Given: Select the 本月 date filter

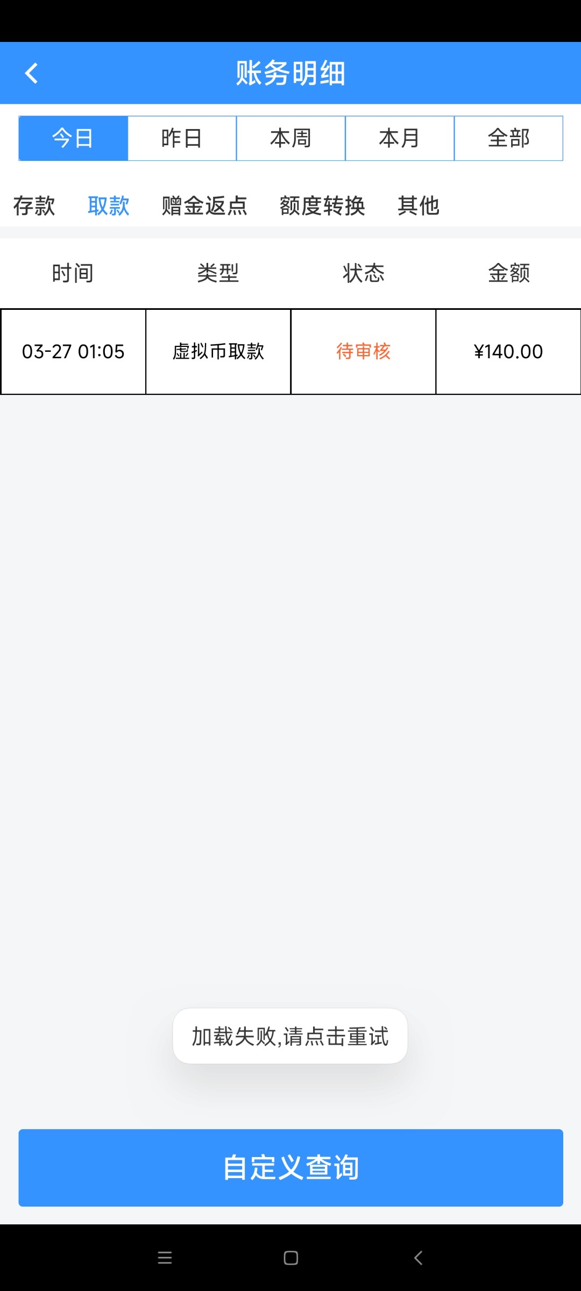Looking at the screenshot, I should coord(399,138).
